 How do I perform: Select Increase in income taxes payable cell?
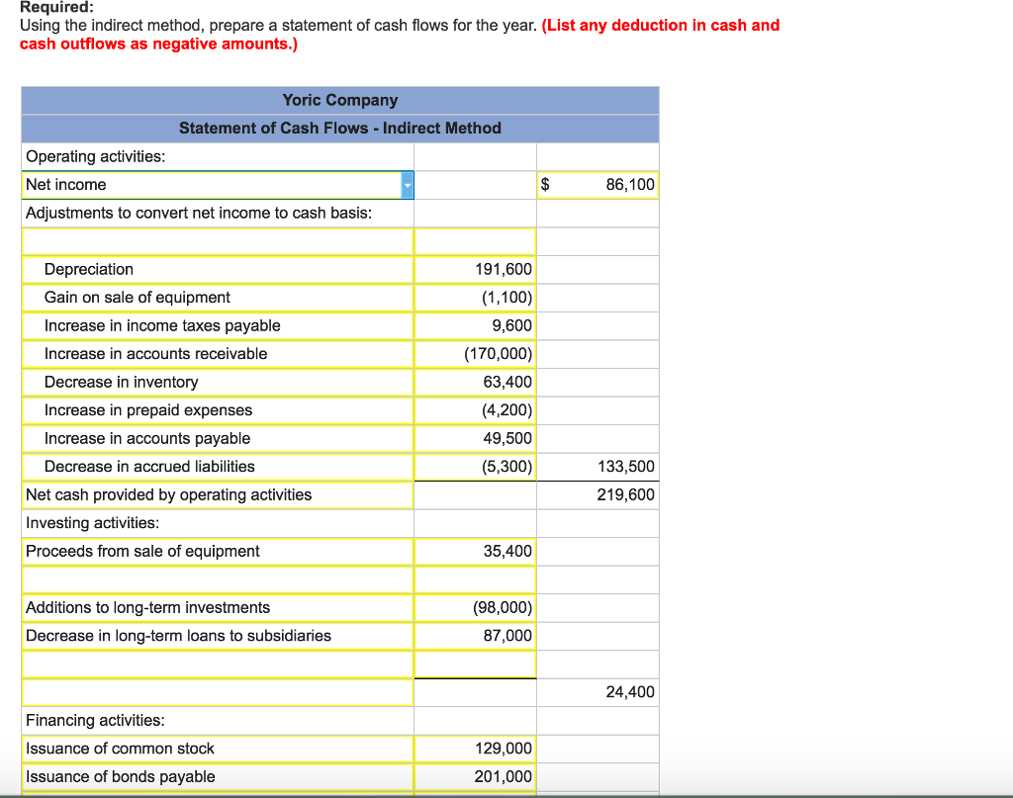click(218, 326)
